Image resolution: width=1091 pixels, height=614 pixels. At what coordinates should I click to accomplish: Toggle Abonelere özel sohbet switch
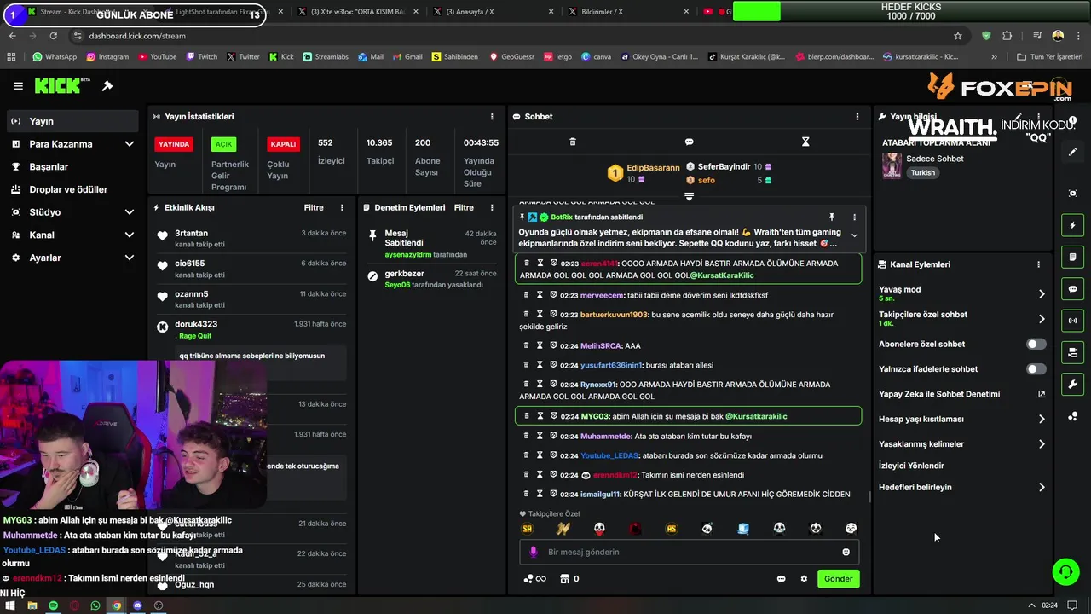click(1036, 345)
